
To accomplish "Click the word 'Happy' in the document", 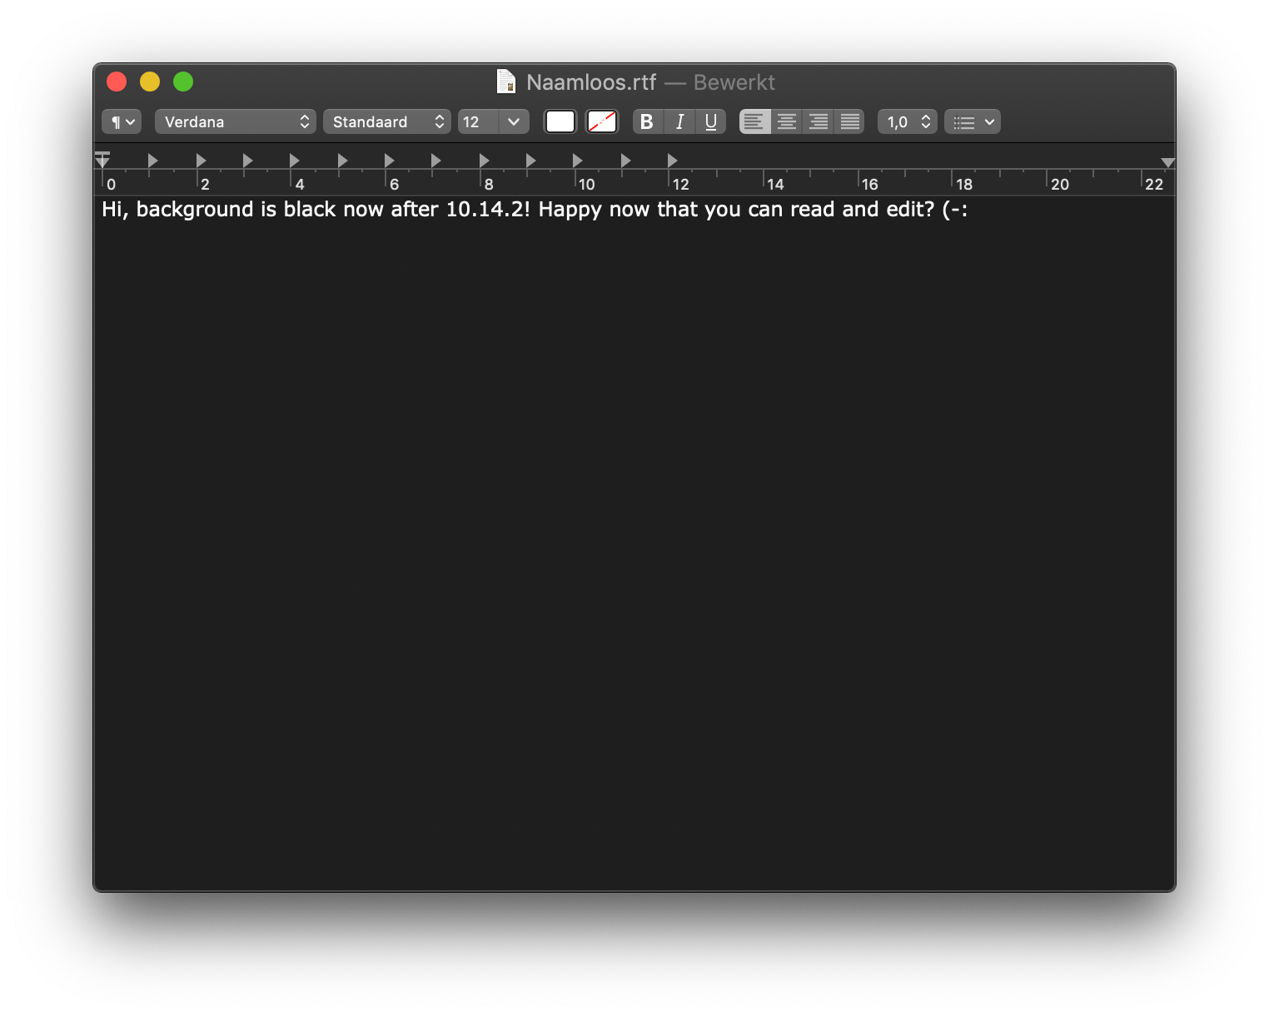I will point(570,210).
